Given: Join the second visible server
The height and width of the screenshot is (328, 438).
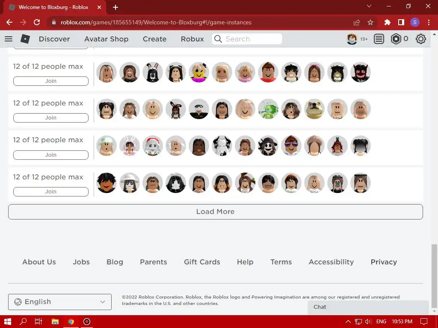Looking at the screenshot, I should [x=51, y=118].
